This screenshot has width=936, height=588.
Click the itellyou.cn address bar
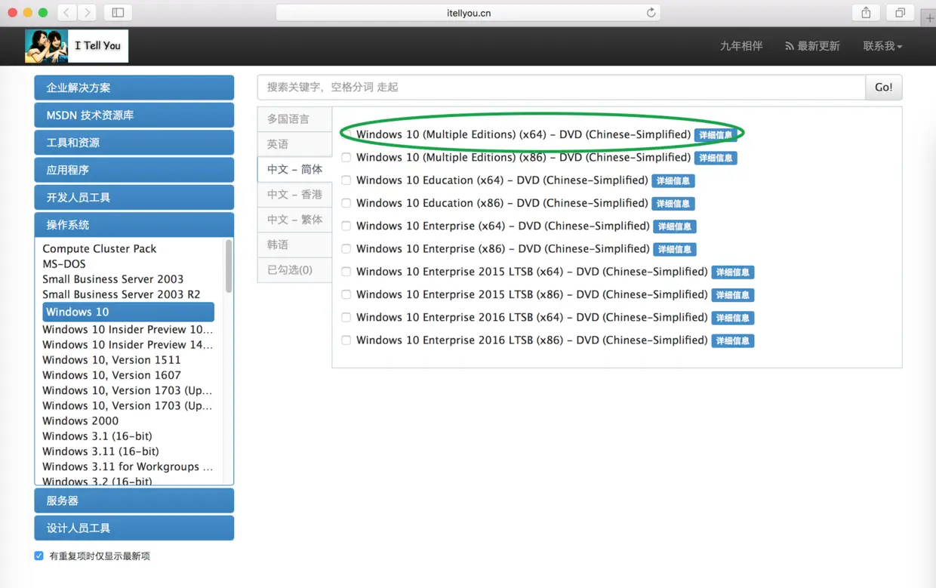click(468, 13)
